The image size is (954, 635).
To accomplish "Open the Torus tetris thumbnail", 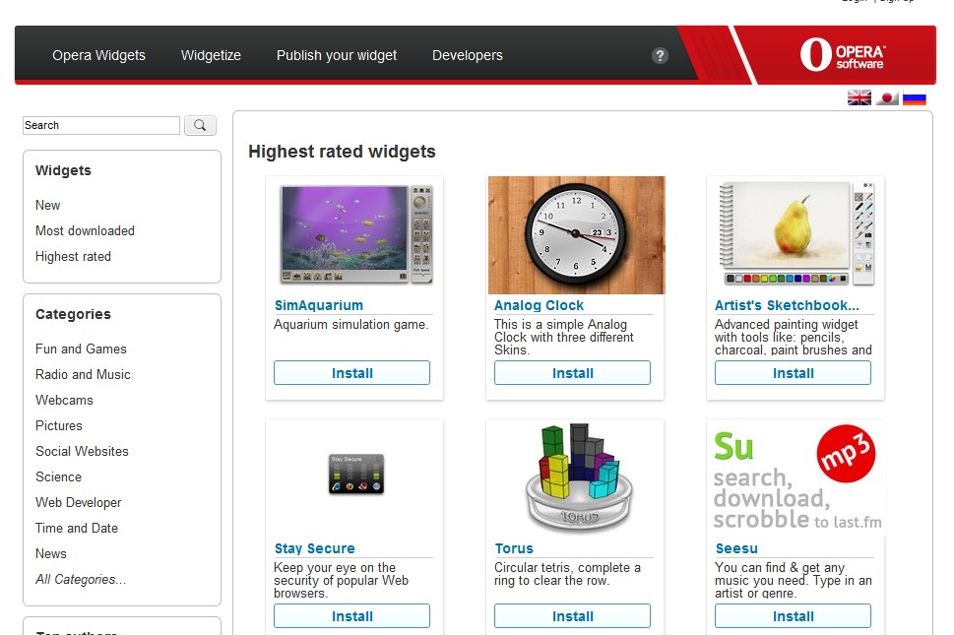I will point(579,476).
